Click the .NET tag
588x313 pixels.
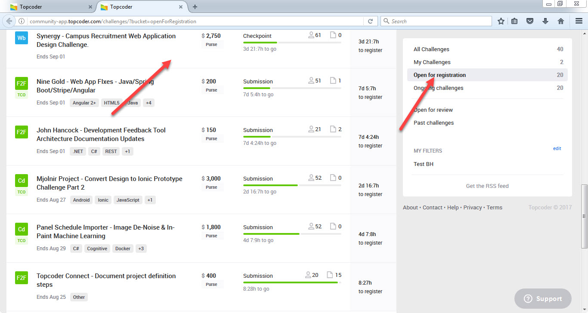78,151
